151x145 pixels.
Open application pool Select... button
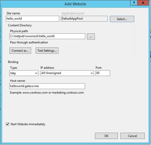tap(122, 19)
